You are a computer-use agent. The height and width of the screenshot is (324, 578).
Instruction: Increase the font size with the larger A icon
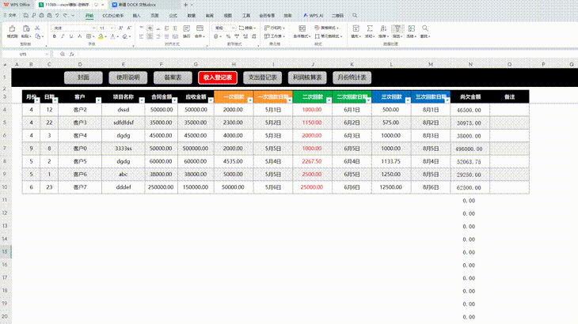click(121, 28)
